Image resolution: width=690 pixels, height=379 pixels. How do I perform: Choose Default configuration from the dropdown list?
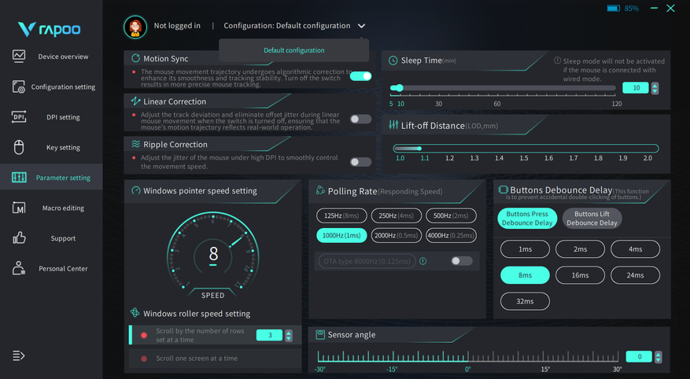[294, 50]
